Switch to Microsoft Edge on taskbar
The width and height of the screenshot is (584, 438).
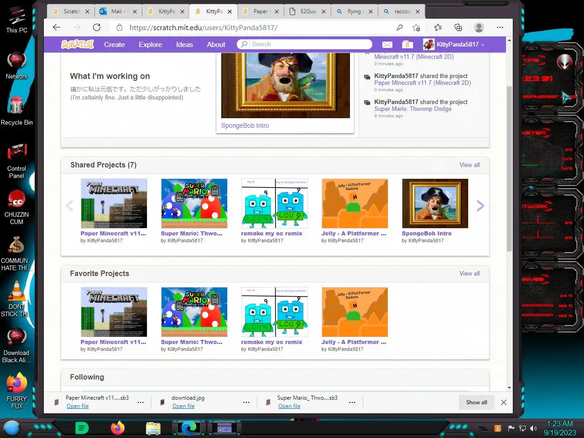coord(189,428)
